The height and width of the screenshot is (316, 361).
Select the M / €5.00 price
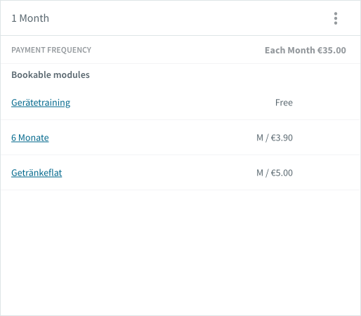coord(275,173)
